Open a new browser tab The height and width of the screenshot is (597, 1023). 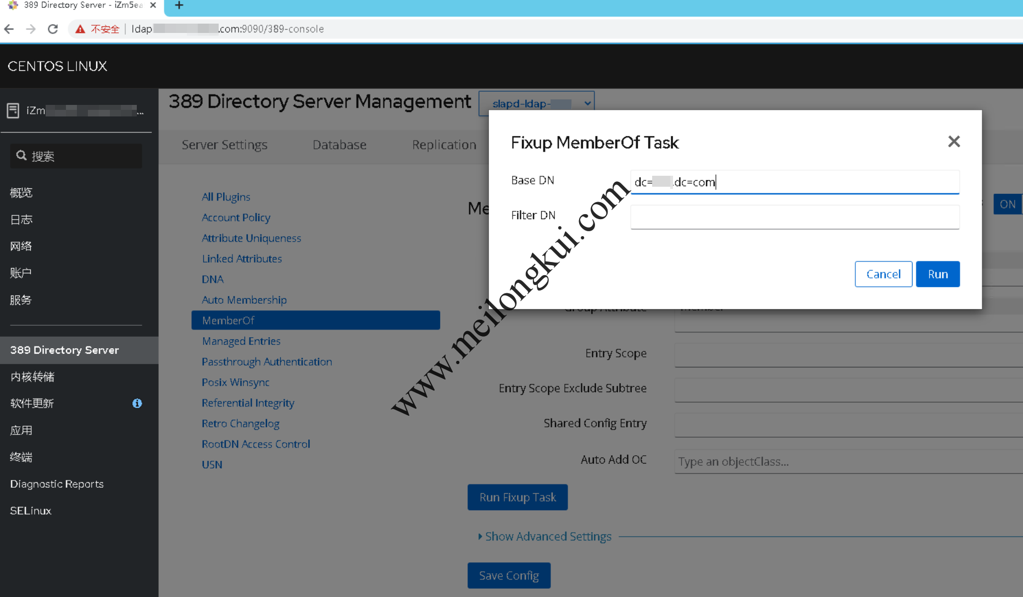(179, 5)
